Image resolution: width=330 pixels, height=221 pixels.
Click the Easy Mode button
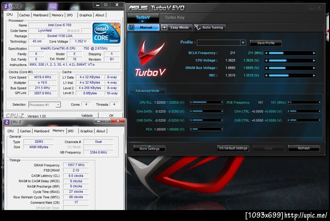[x=177, y=27]
